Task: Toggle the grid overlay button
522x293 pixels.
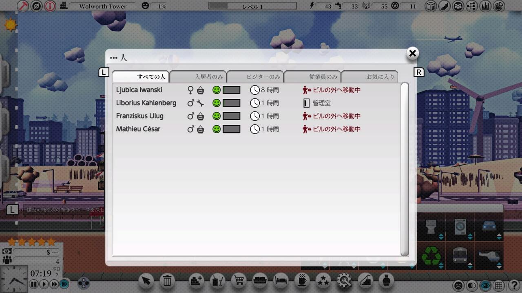Action: [x=498, y=285]
